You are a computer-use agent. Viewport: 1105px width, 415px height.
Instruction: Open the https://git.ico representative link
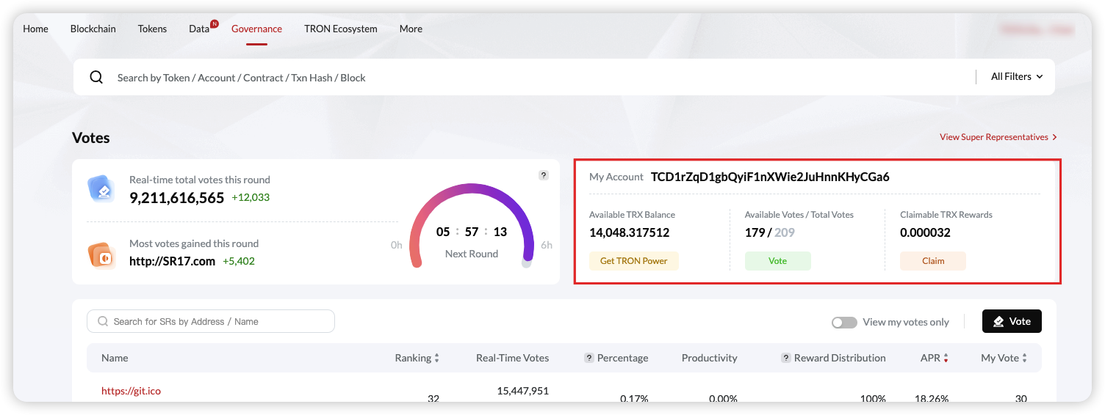tap(131, 391)
